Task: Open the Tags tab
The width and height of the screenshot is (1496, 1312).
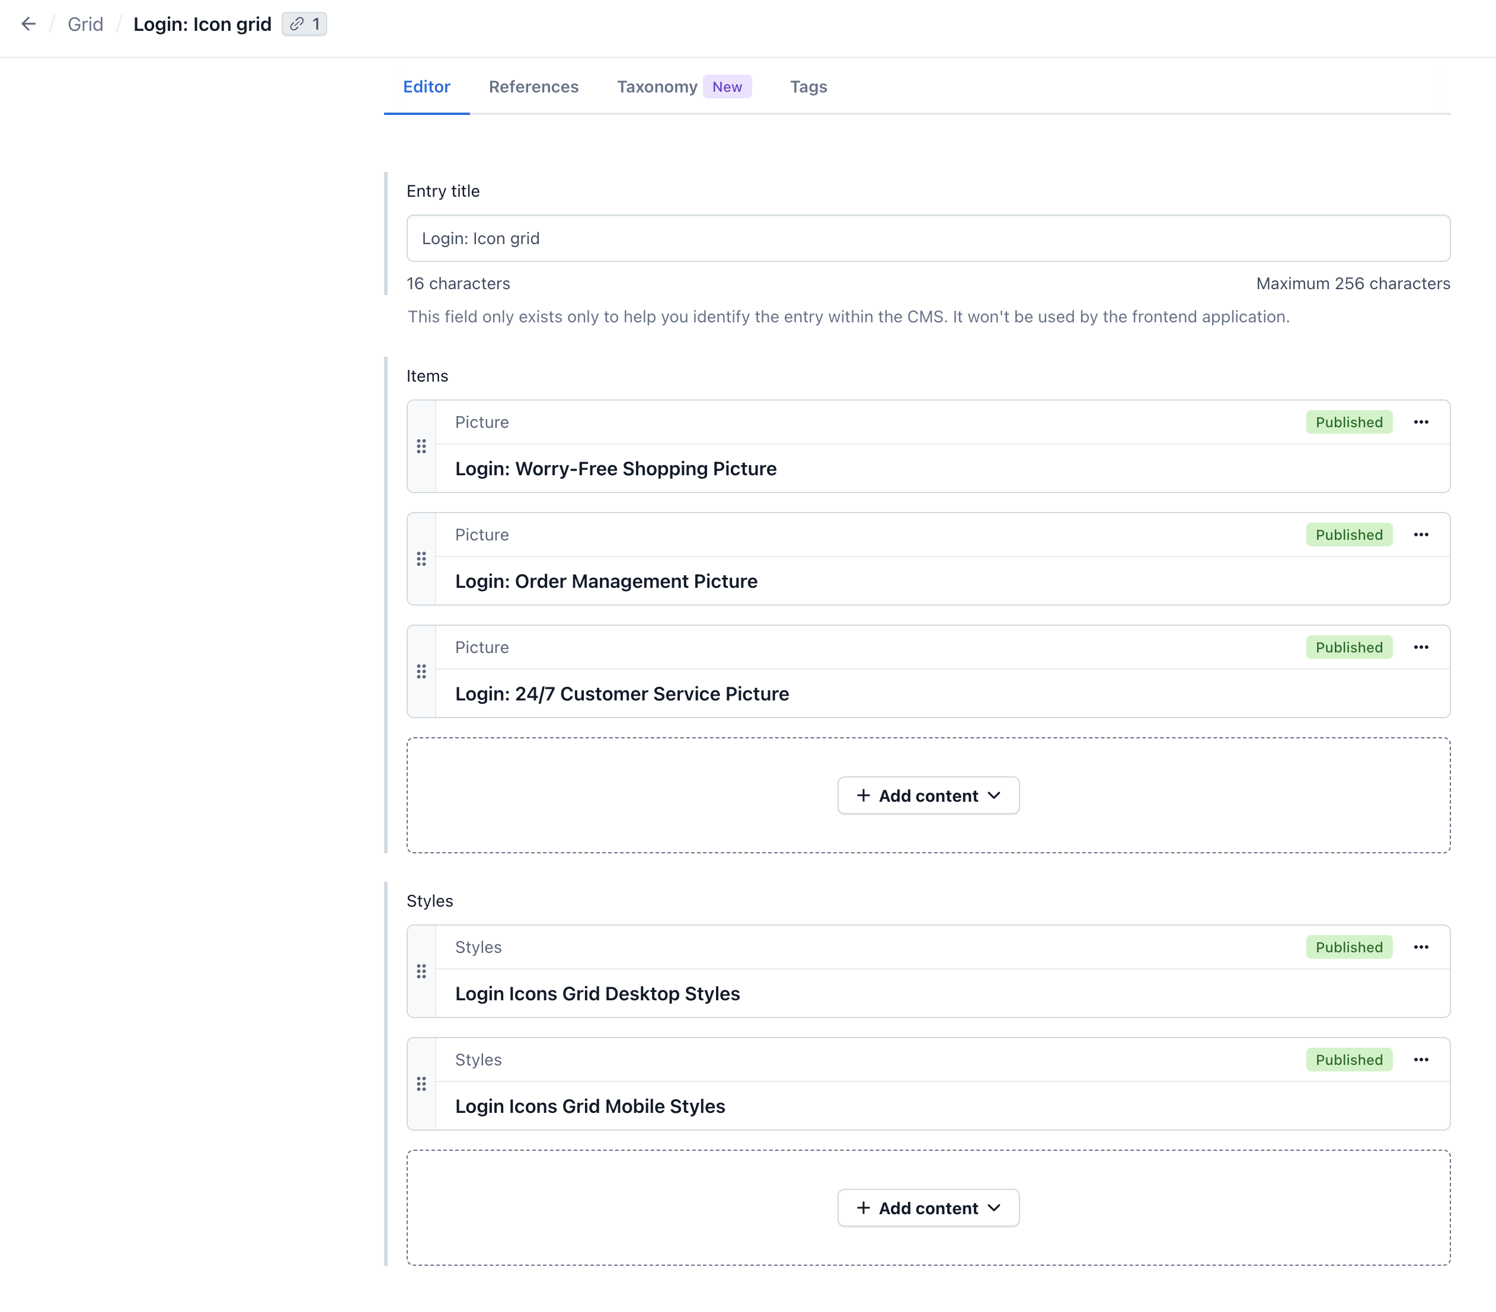Action: tap(808, 87)
